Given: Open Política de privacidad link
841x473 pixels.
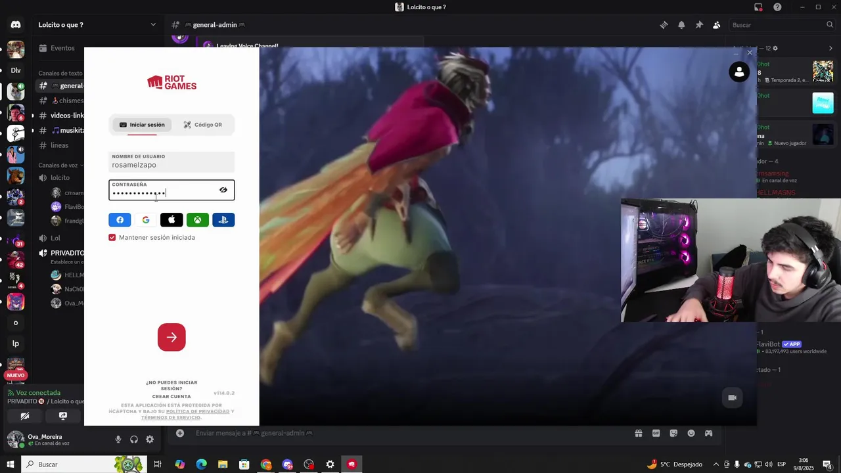Looking at the screenshot, I should coord(198,411).
